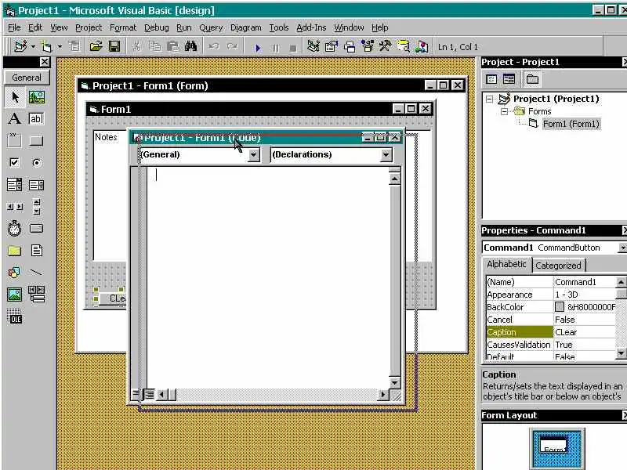
Task: Select the OLE tool
Action: (x=14, y=316)
